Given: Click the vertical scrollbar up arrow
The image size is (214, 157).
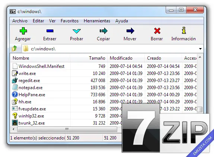Looking at the screenshot, I should (200, 57).
